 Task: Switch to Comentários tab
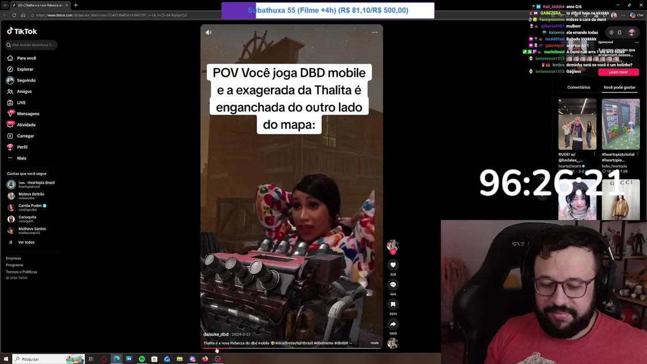click(x=579, y=87)
